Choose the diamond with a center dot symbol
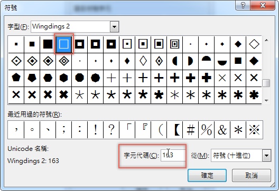The image size is (279, 191). click(x=16, y=61)
